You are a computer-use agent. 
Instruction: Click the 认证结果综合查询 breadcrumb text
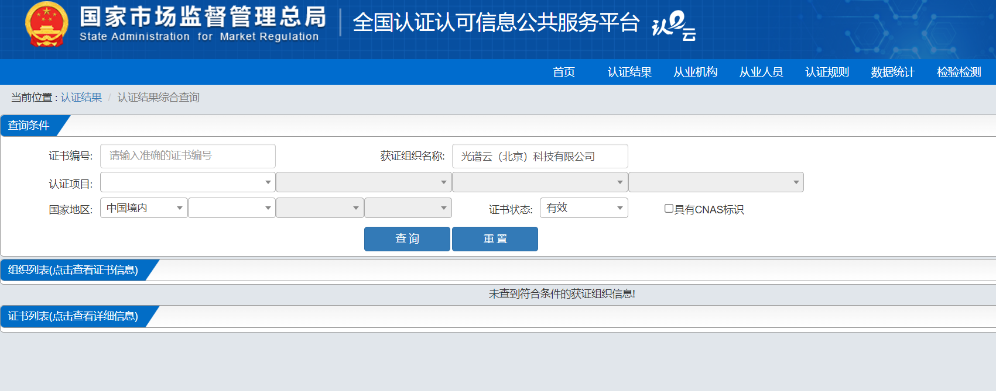click(x=159, y=97)
